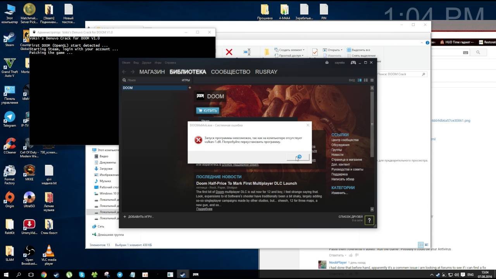
Task: Open the RUSRAY profile tab in Steam
Action: pyautogui.click(x=266, y=72)
